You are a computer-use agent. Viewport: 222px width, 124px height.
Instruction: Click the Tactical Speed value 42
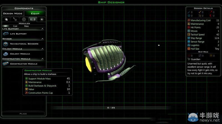click(x=218, y=34)
